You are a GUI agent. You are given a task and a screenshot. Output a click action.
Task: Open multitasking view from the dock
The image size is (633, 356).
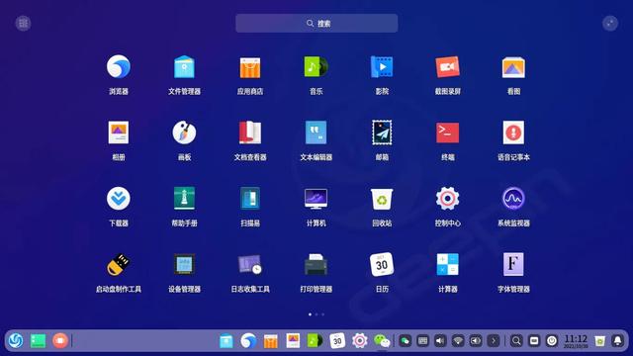point(38,340)
